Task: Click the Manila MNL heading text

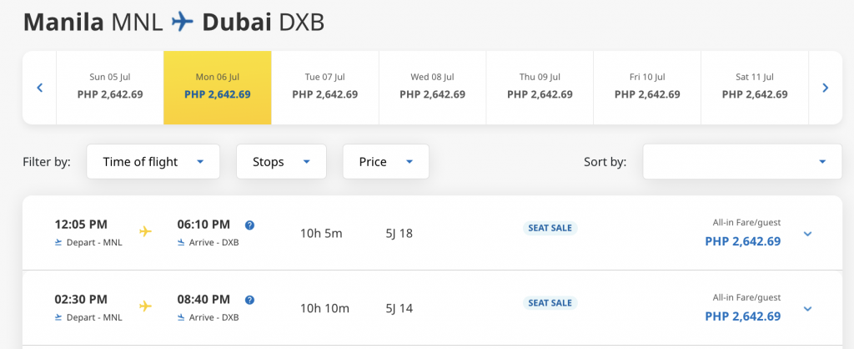Action: click(93, 23)
